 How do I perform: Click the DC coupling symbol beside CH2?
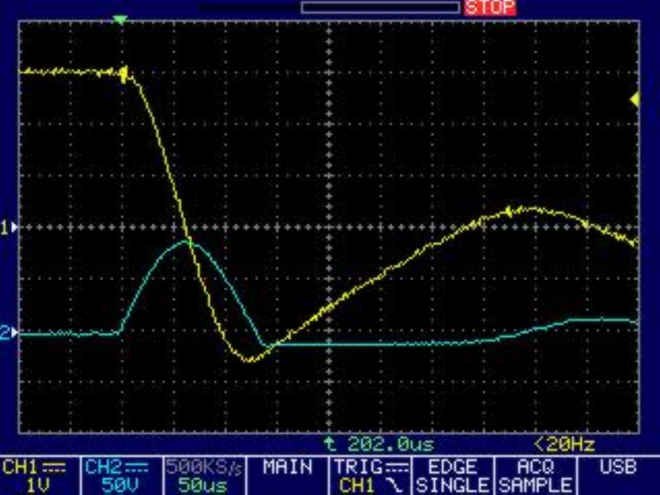137,468
